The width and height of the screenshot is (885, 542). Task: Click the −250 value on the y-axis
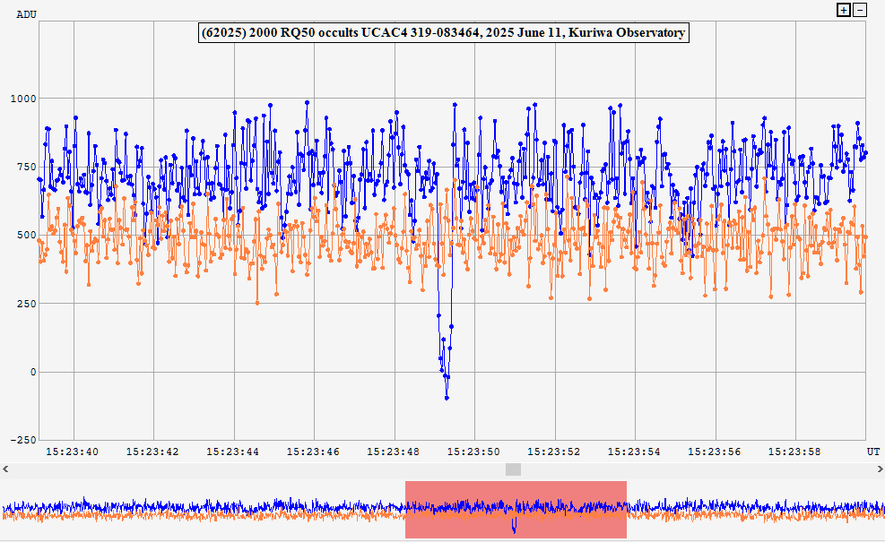coord(20,440)
